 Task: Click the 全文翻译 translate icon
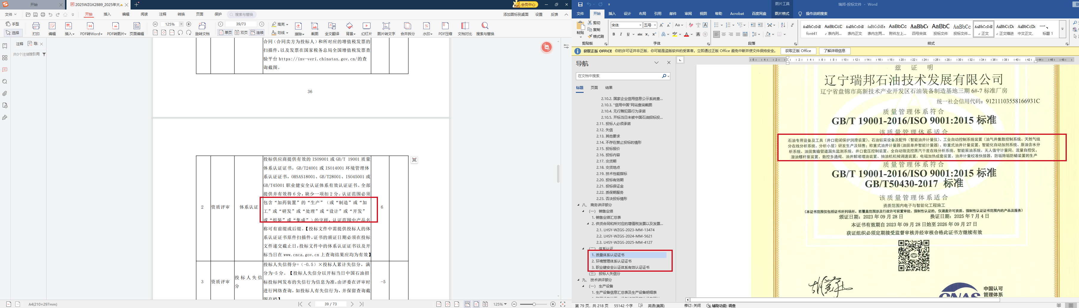(x=332, y=28)
